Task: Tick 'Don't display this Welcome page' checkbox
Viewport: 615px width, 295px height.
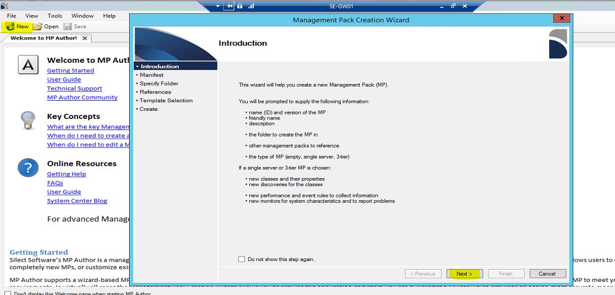Action: 8,293
